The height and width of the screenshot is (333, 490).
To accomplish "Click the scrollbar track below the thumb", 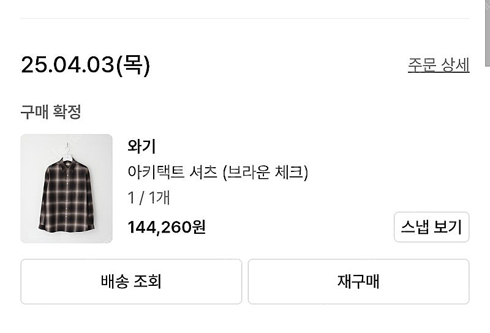I will coord(487,184).
